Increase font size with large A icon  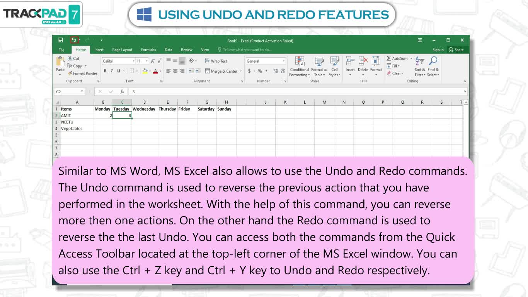(153, 61)
